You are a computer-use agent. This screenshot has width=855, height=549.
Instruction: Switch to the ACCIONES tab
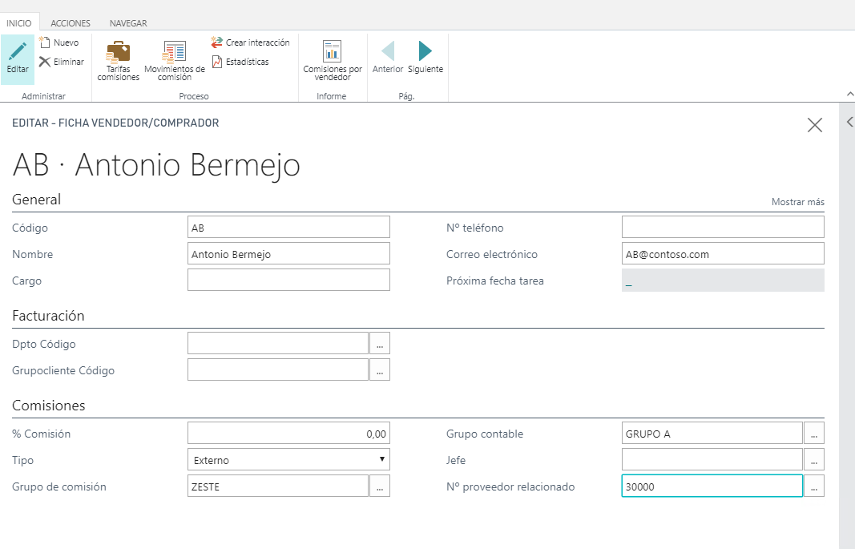pyautogui.click(x=71, y=23)
